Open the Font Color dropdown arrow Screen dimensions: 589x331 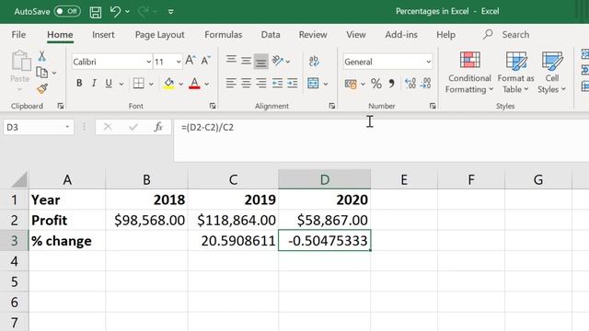[x=206, y=84]
